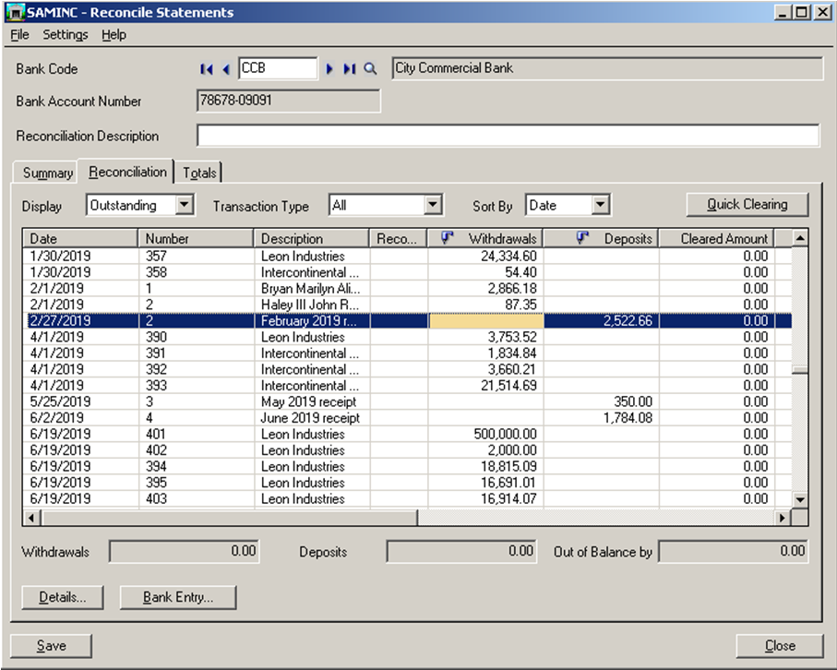837x670 pixels.
Task: Click the Withdrawals total field below grid
Action: pyautogui.click(x=185, y=551)
